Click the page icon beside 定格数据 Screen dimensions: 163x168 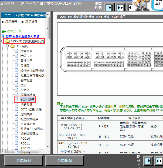coord(16,114)
